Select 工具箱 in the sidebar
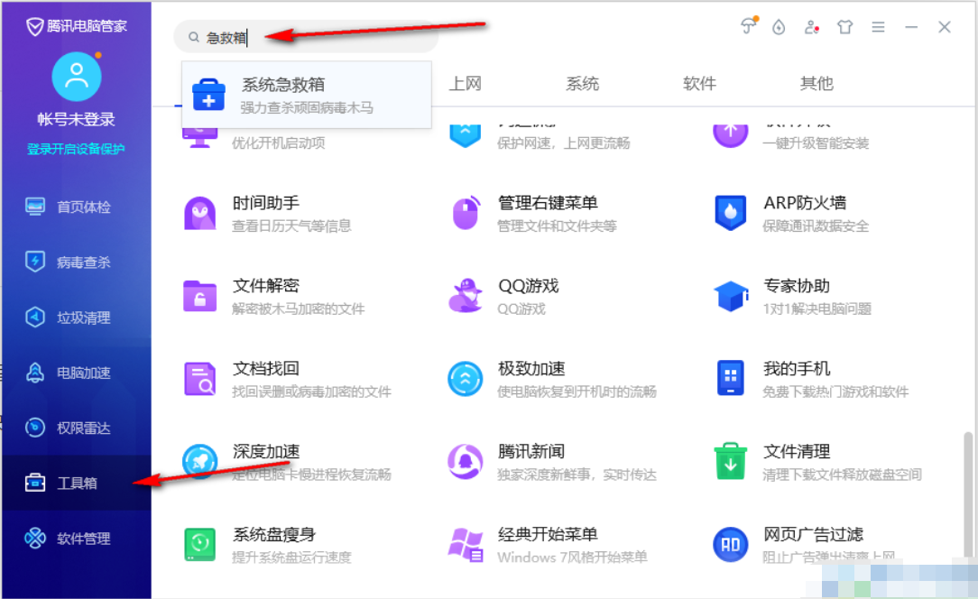The image size is (978, 599). pyautogui.click(x=76, y=483)
